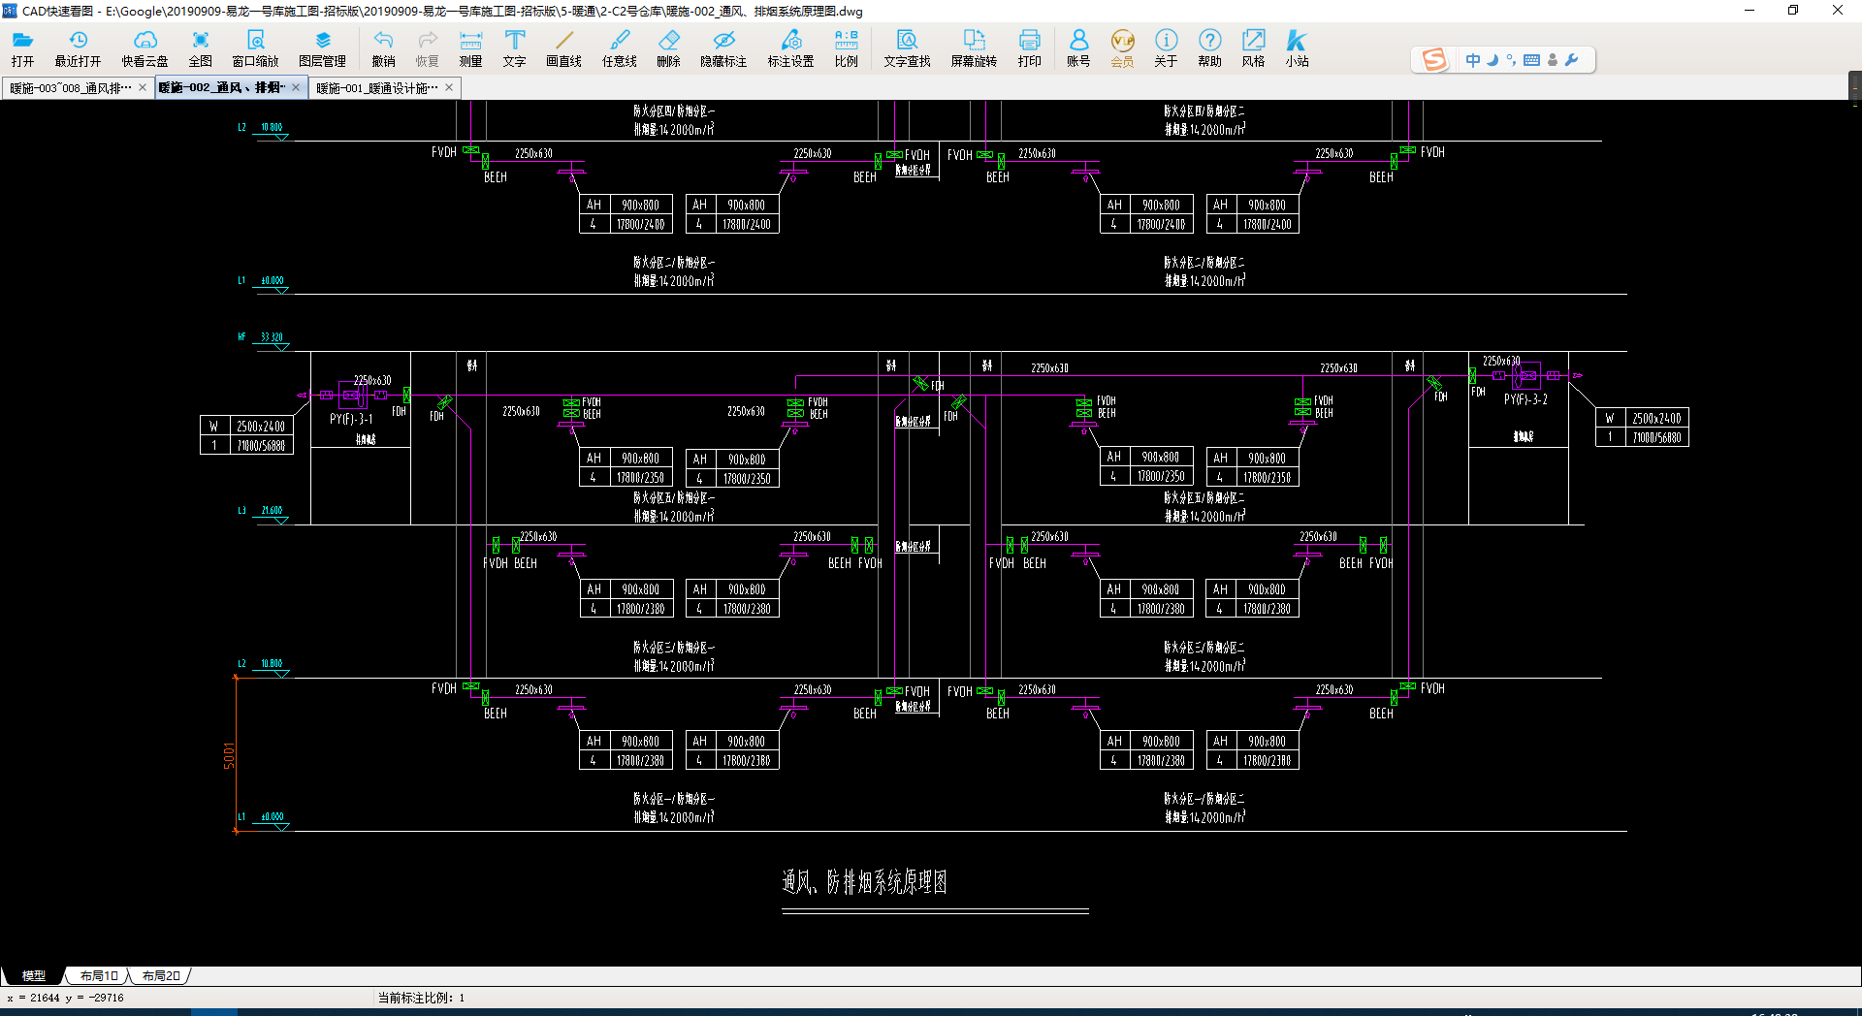This screenshot has width=1862, height=1016.
Task: Open the Sogou wrench settings icon
Action: 1572,60
